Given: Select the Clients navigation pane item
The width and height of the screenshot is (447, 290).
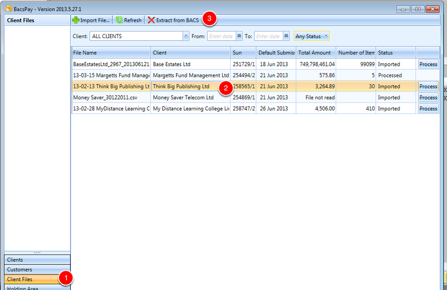Looking at the screenshot, I should [37, 260].
